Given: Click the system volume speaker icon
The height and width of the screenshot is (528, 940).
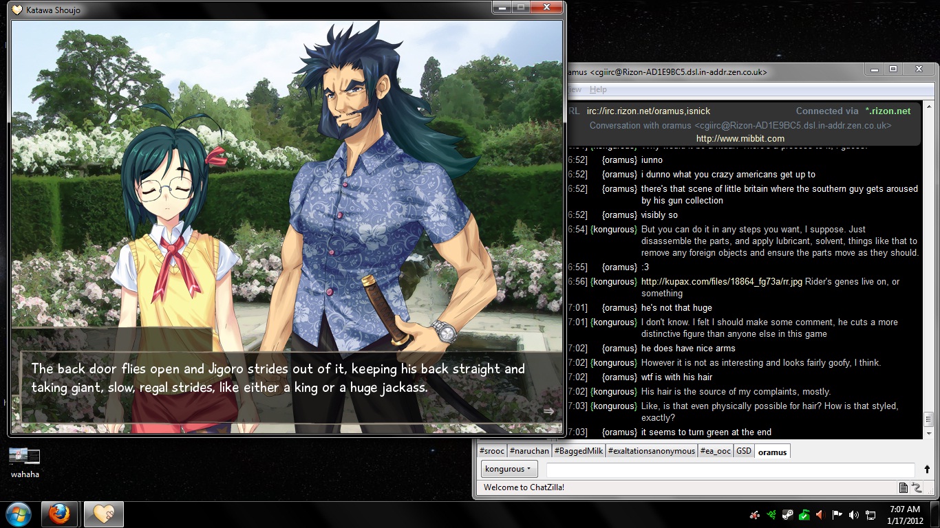Looking at the screenshot, I should (x=854, y=514).
